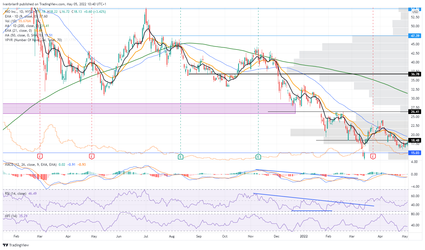Click the purple support zone rectangle
This screenshot has height=250, width=425.
point(149,108)
